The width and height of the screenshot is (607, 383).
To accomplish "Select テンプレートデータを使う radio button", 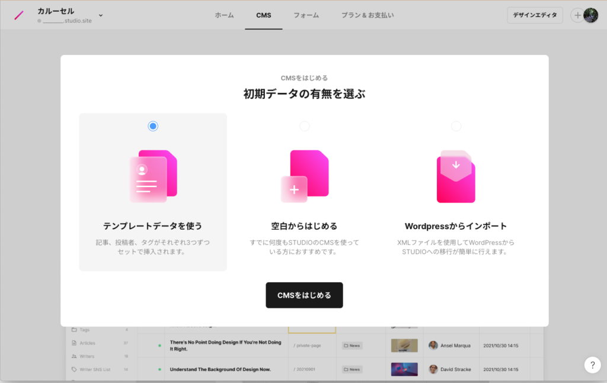I will (x=153, y=126).
